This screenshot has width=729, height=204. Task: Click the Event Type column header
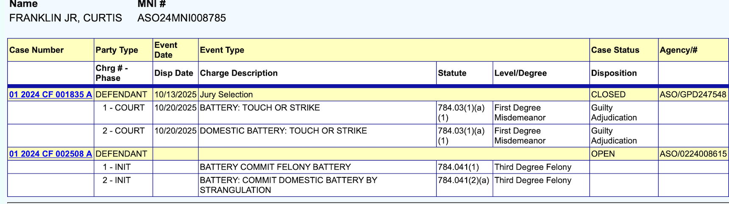[x=222, y=50]
